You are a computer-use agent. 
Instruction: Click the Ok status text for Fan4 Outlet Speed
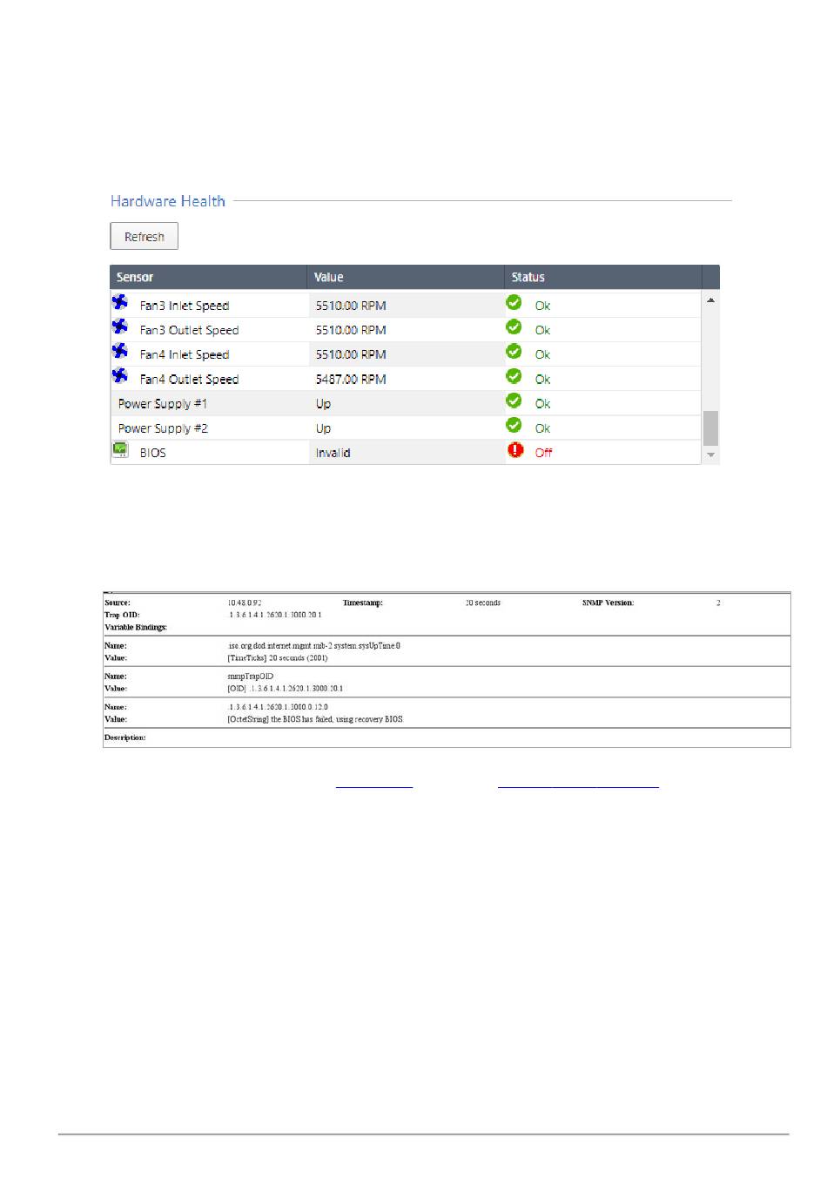(x=542, y=380)
